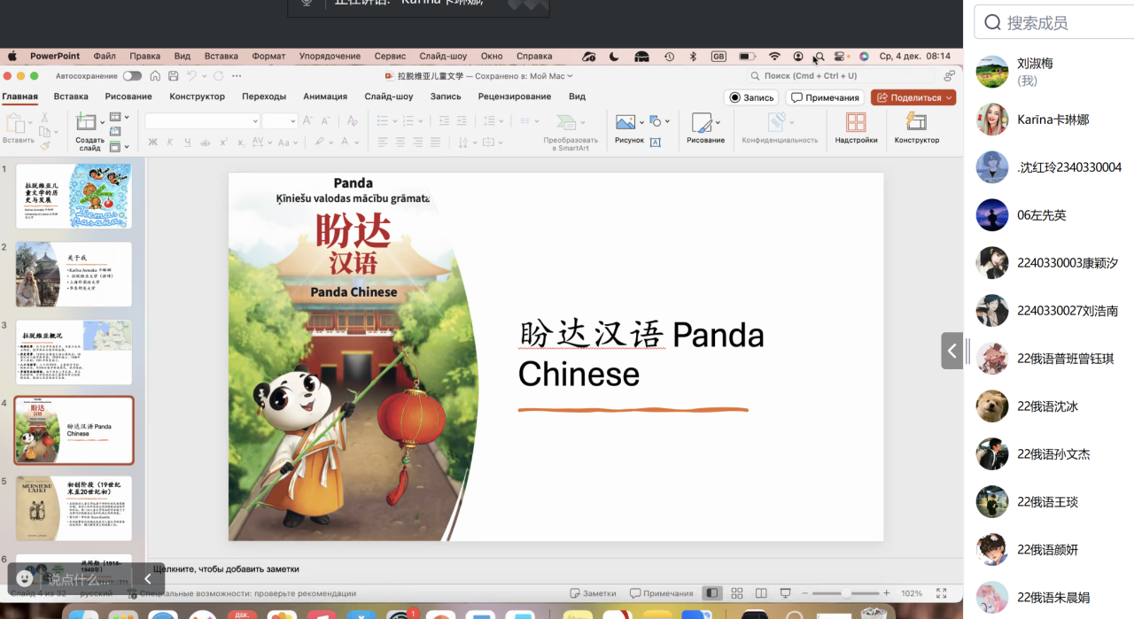Switch to slide sorter view icon

coord(736,593)
